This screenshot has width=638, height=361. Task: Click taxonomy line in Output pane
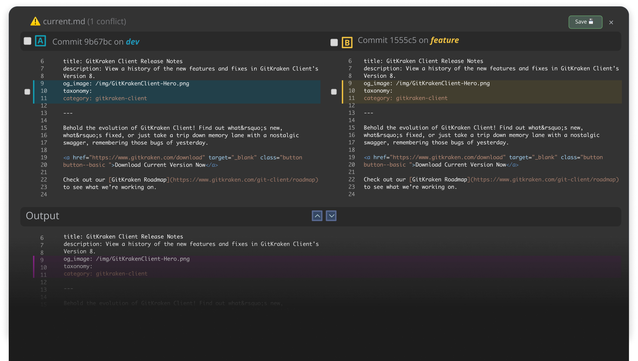(78, 266)
